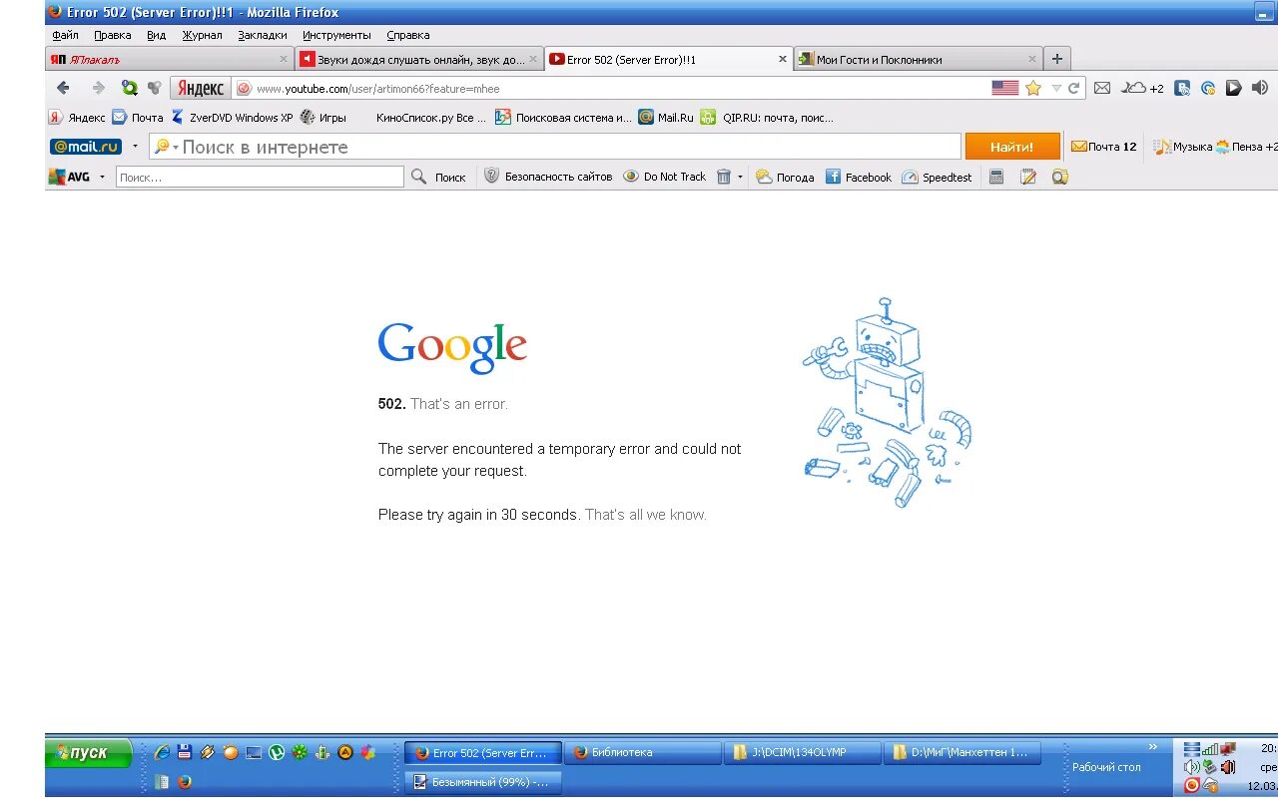Go back using the browser back arrow
Screen dimensions: 1278x798
pos(63,88)
